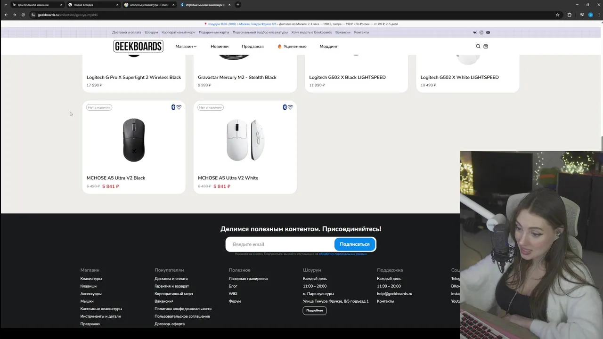The image size is (603, 339).
Task: Open 'Подарочные карты' top bar link
Action: point(214,32)
